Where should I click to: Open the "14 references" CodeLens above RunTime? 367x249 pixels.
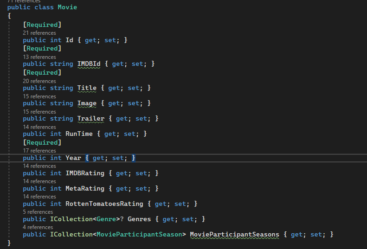[39, 127]
